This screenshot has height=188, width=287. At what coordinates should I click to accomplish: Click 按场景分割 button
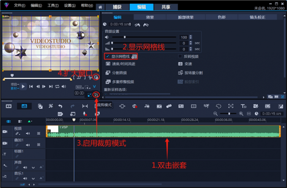(x=190, y=73)
